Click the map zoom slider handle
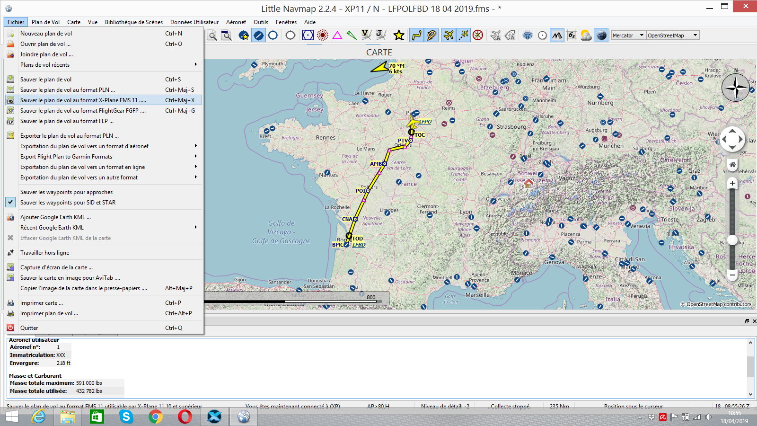Viewport: 757px width, 426px height. (732, 240)
